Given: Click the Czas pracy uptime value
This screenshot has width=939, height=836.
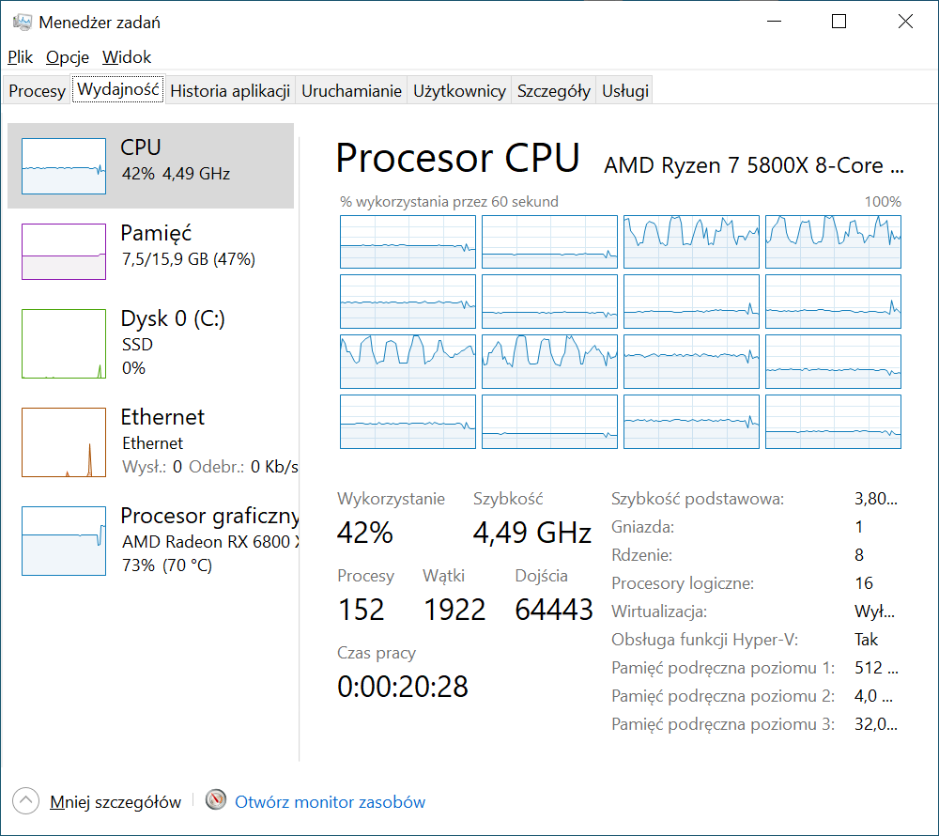Looking at the screenshot, I should 402,686.
